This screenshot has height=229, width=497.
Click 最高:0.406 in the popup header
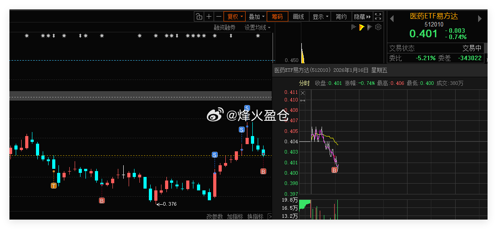[x=390, y=83]
